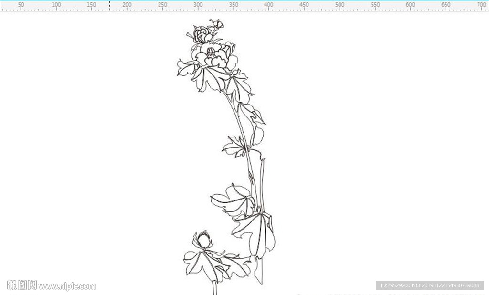This screenshot has height=295, width=489.
Task: Click the 200 mark on the horizontal ruler
Action: 127,5
